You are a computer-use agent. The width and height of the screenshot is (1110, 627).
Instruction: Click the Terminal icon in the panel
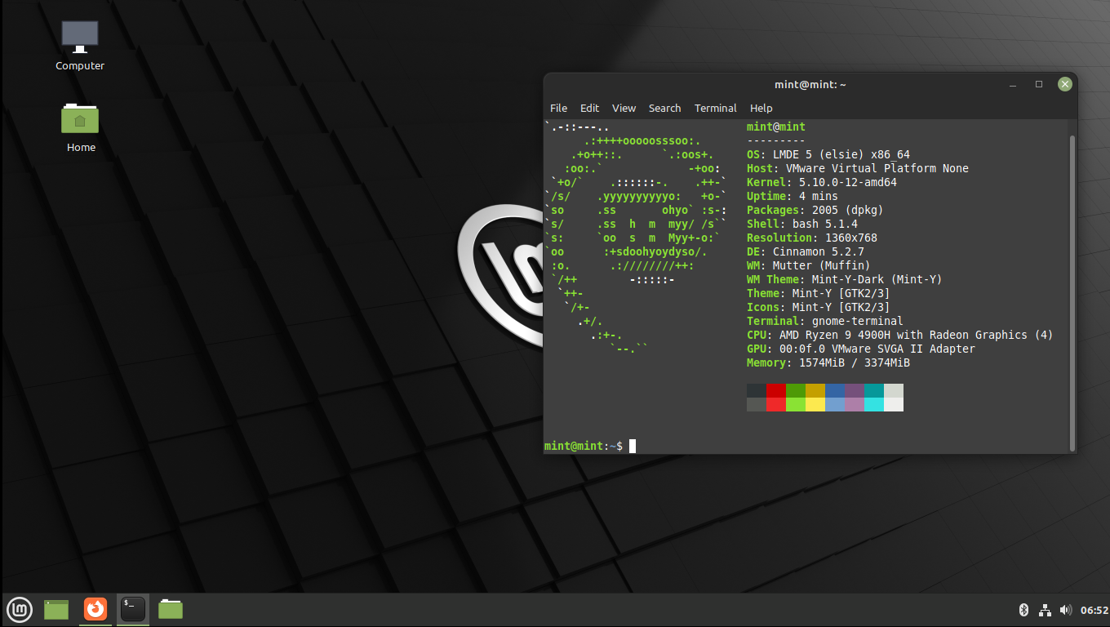coord(133,609)
